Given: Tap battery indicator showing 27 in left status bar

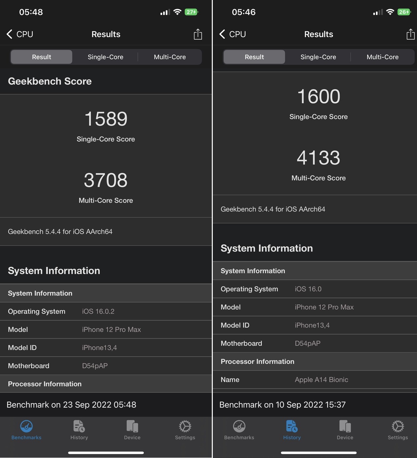Looking at the screenshot, I should pyautogui.click(x=191, y=12).
